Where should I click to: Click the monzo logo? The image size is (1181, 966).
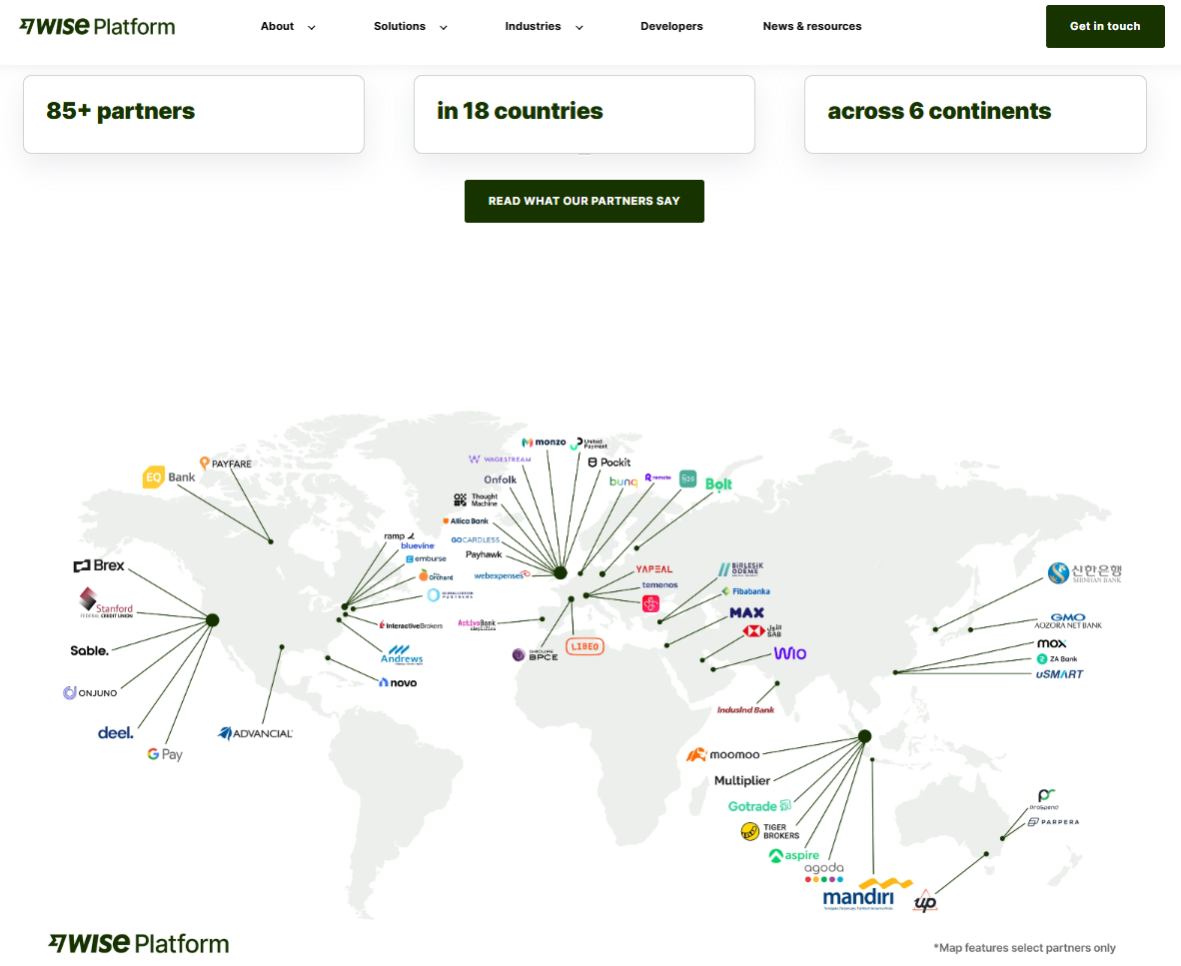tap(544, 442)
